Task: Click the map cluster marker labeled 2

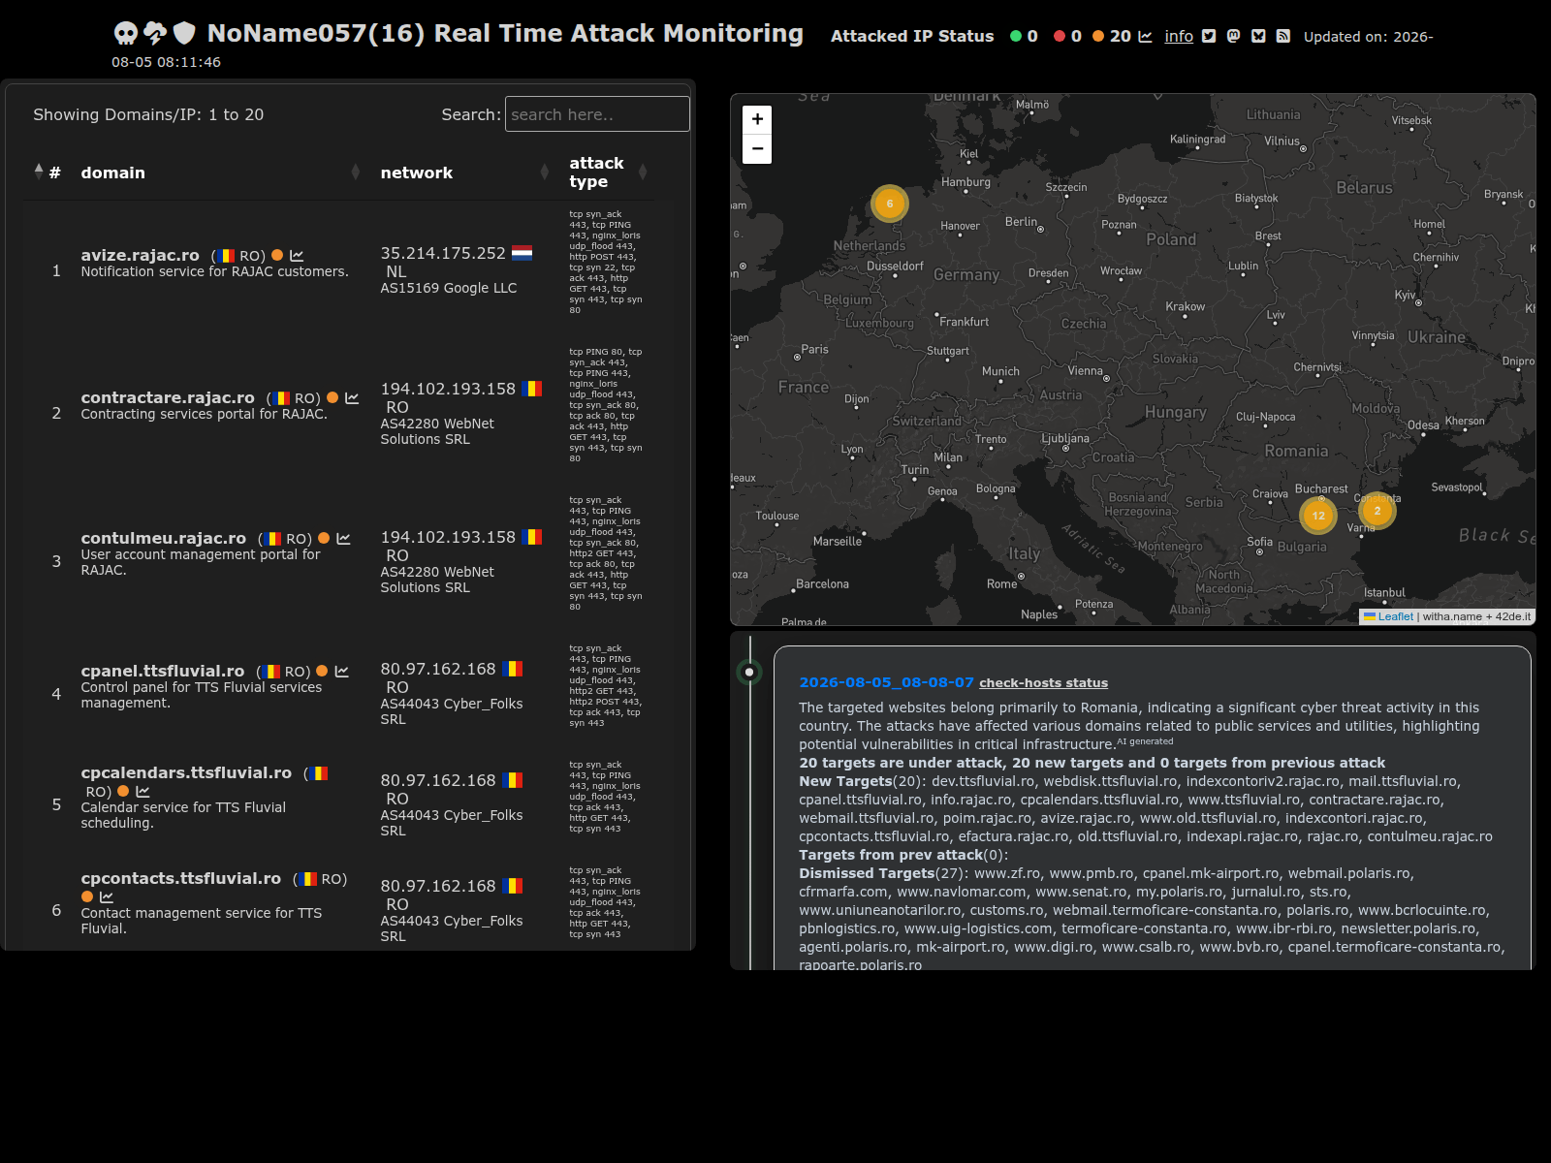Action: [1377, 511]
